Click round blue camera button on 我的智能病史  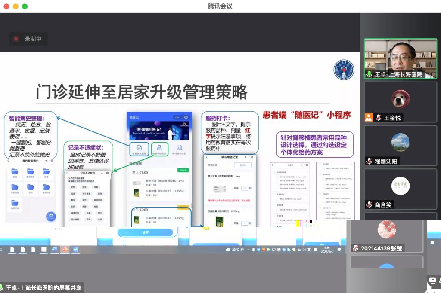click(51, 217)
